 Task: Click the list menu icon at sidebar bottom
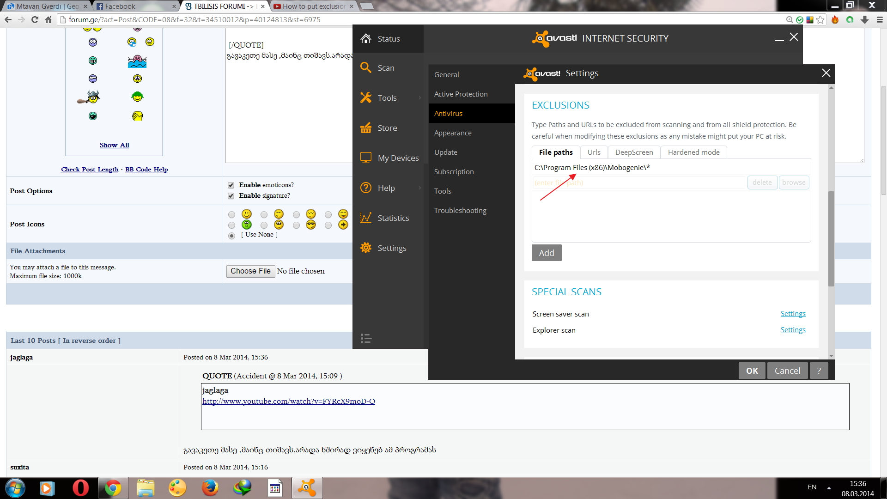tap(366, 339)
